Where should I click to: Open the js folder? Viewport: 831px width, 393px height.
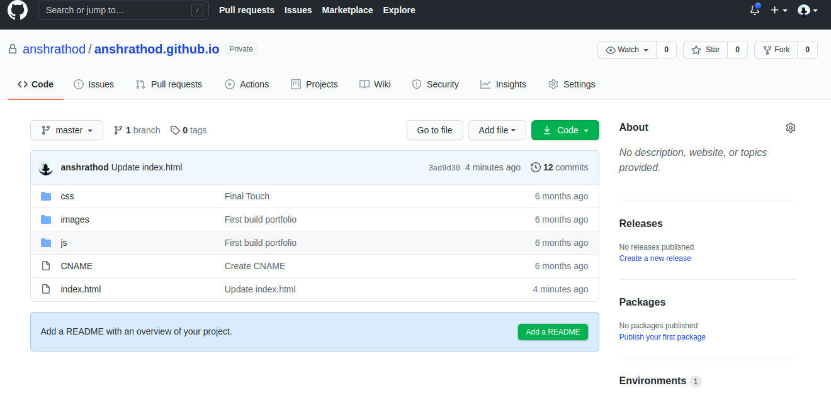pyautogui.click(x=64, y=243)
